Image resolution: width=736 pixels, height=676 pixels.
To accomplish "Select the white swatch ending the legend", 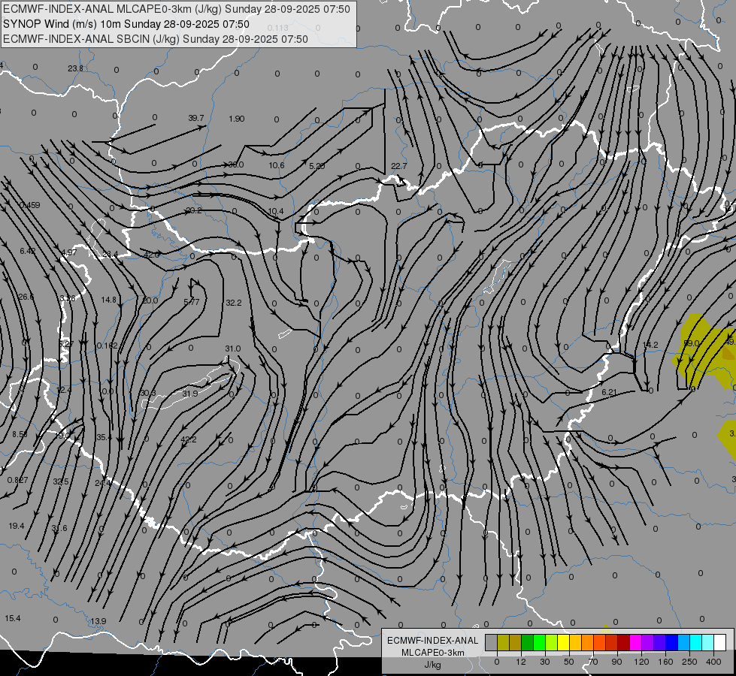I will pyautogui.click(x=720, y=642).
